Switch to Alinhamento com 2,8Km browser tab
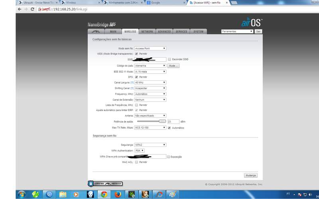Screen dimensions: 319x199 (123, 3)
